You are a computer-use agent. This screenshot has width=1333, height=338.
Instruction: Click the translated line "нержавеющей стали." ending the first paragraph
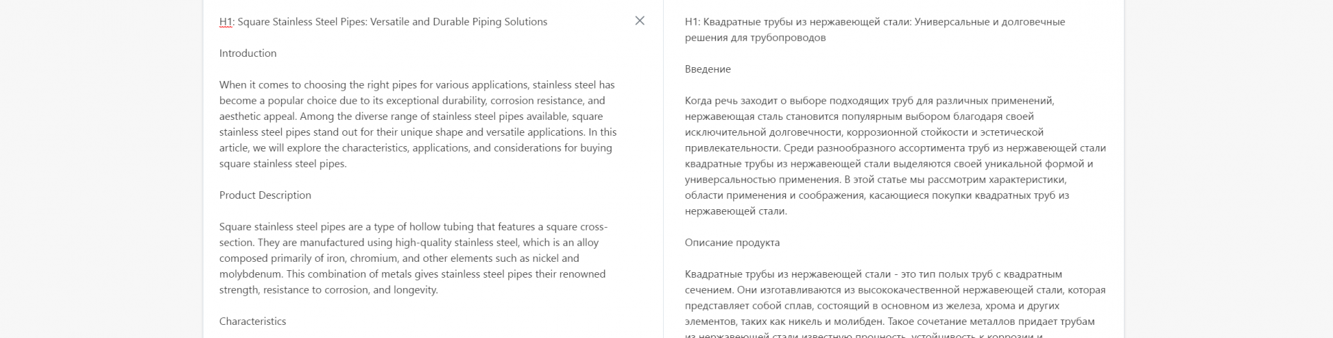point(735,211)
